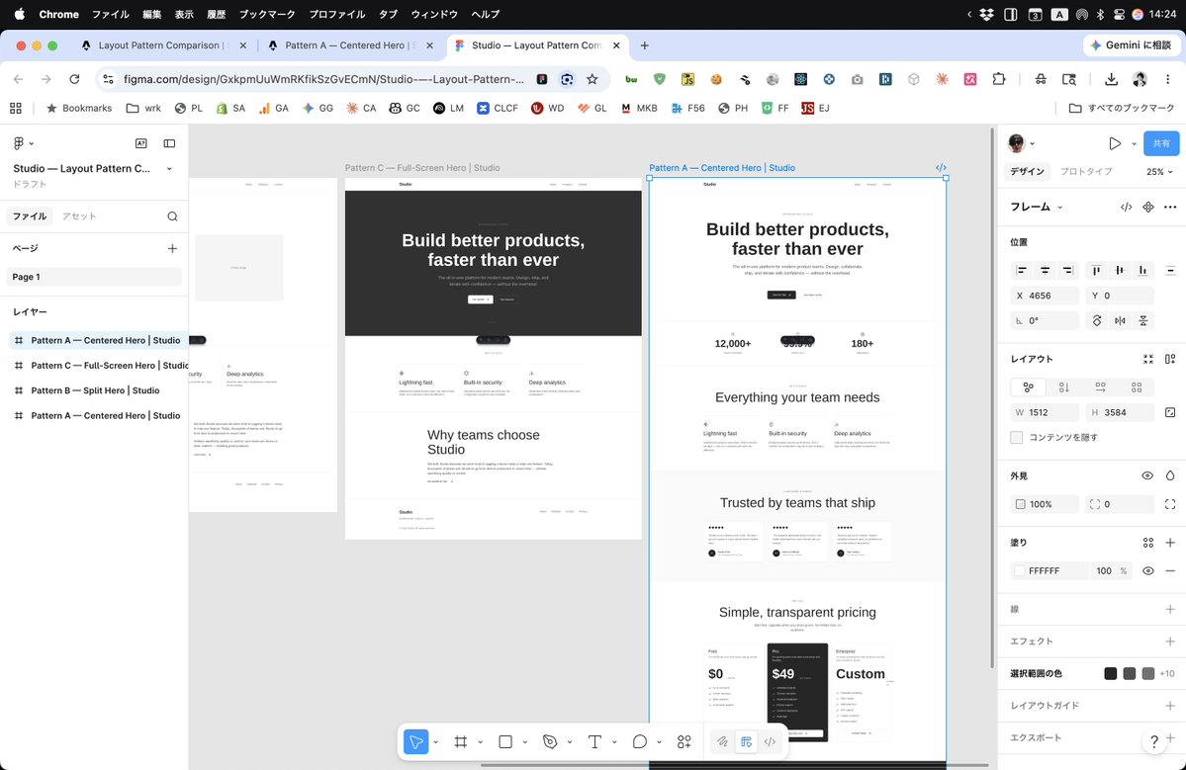The width and height of the screenshot is (1186, 770).
Task: Flip the frame horizontally
Action: [1120, 321]
